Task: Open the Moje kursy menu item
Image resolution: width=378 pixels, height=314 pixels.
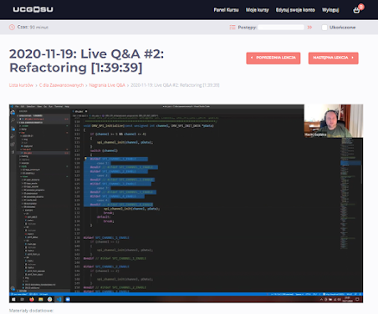Action: tap(258, 10)
